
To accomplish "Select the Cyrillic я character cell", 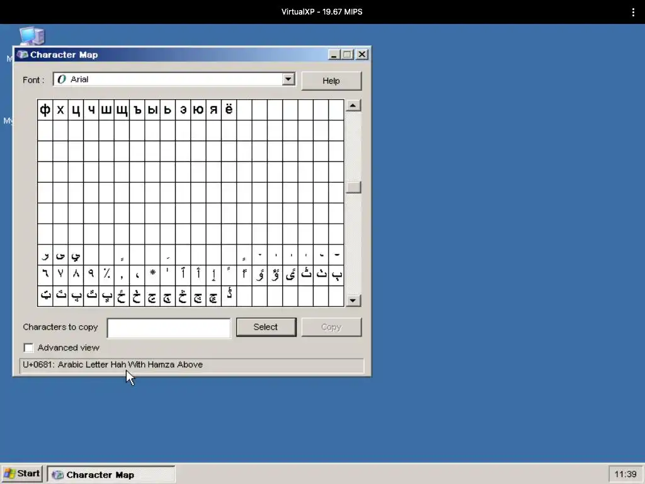I will coord(214,110).
